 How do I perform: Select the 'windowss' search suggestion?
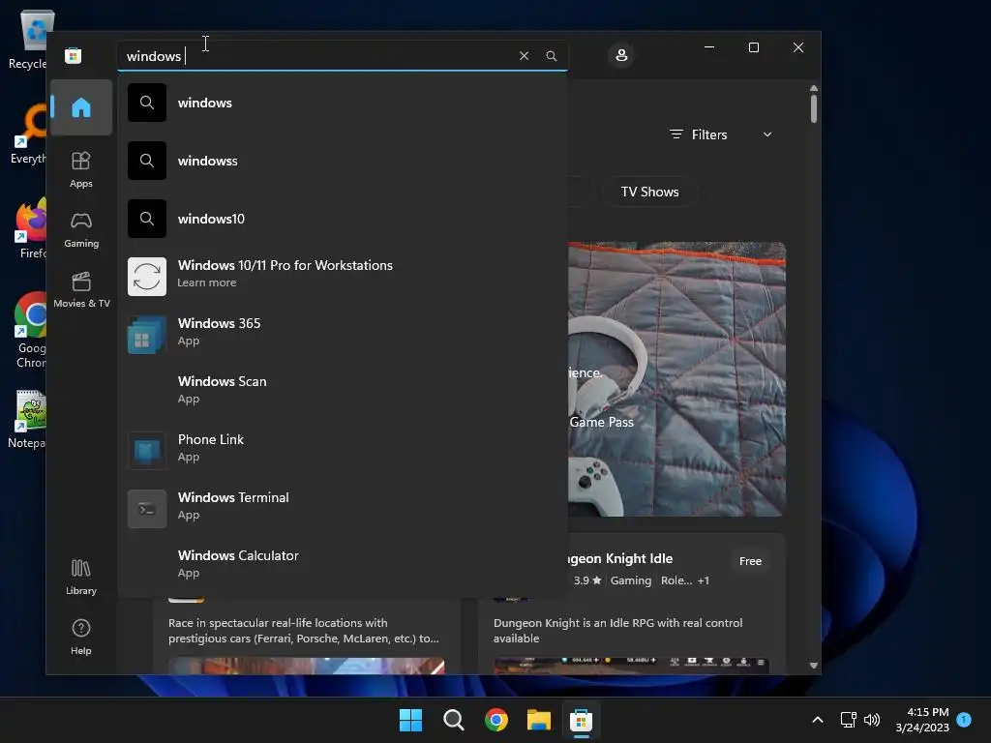343,161
